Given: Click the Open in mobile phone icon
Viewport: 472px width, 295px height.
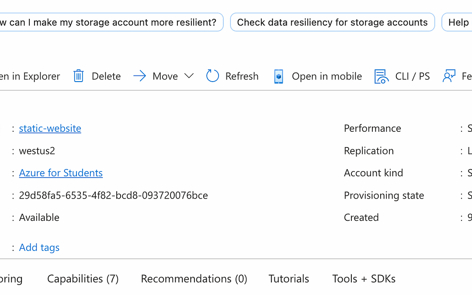Looking at the screenshot, I should 278,76.
